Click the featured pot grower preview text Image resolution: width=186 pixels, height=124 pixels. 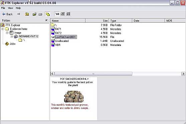pyautogui.click(x=70, y=106)
